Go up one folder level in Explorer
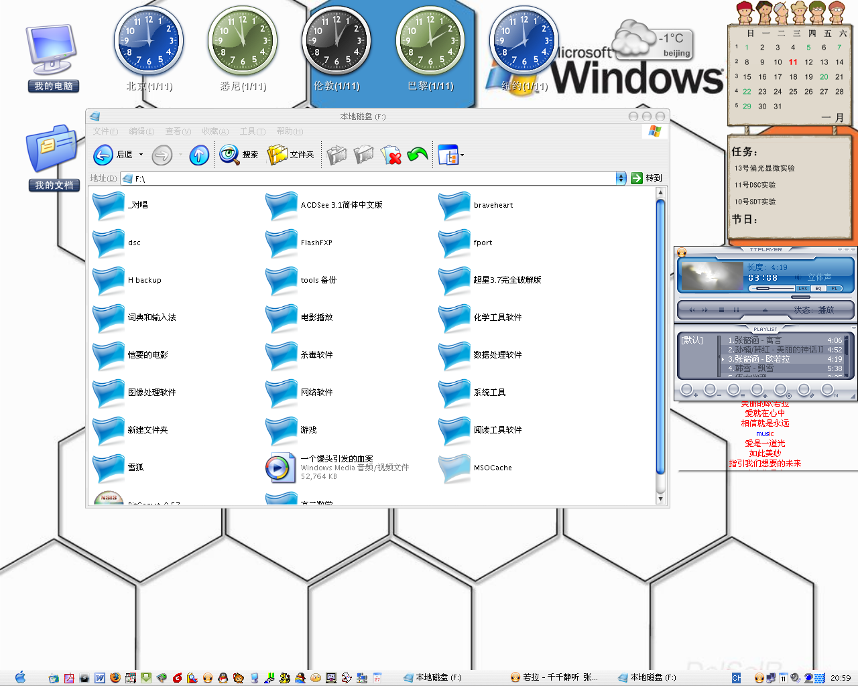 click(x=199, y=155)
